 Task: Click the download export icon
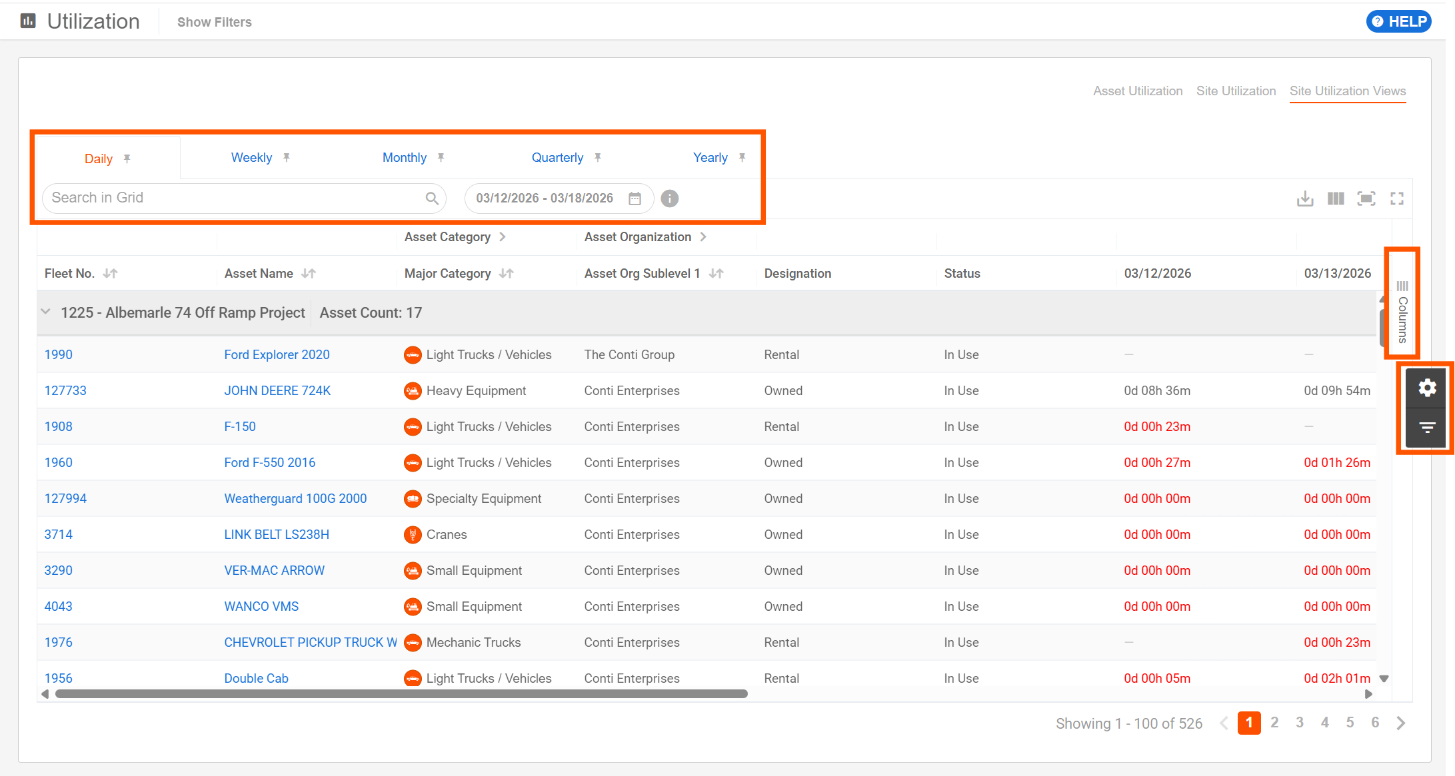(x=1304, y=198)
